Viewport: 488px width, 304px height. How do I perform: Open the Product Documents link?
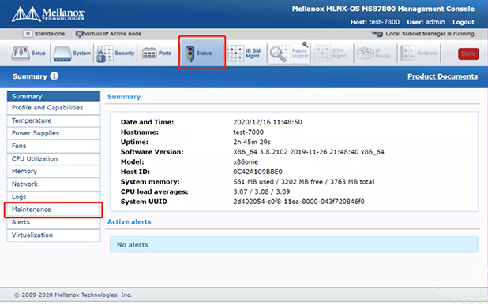click(442, 76)
